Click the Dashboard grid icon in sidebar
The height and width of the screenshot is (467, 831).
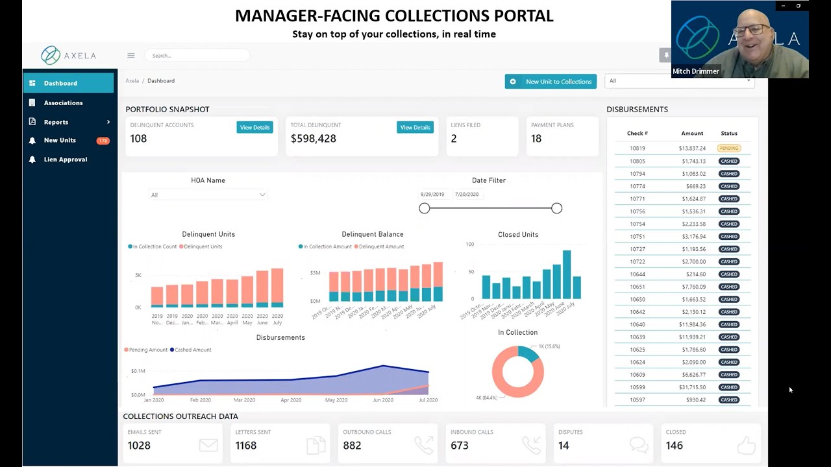32,83
